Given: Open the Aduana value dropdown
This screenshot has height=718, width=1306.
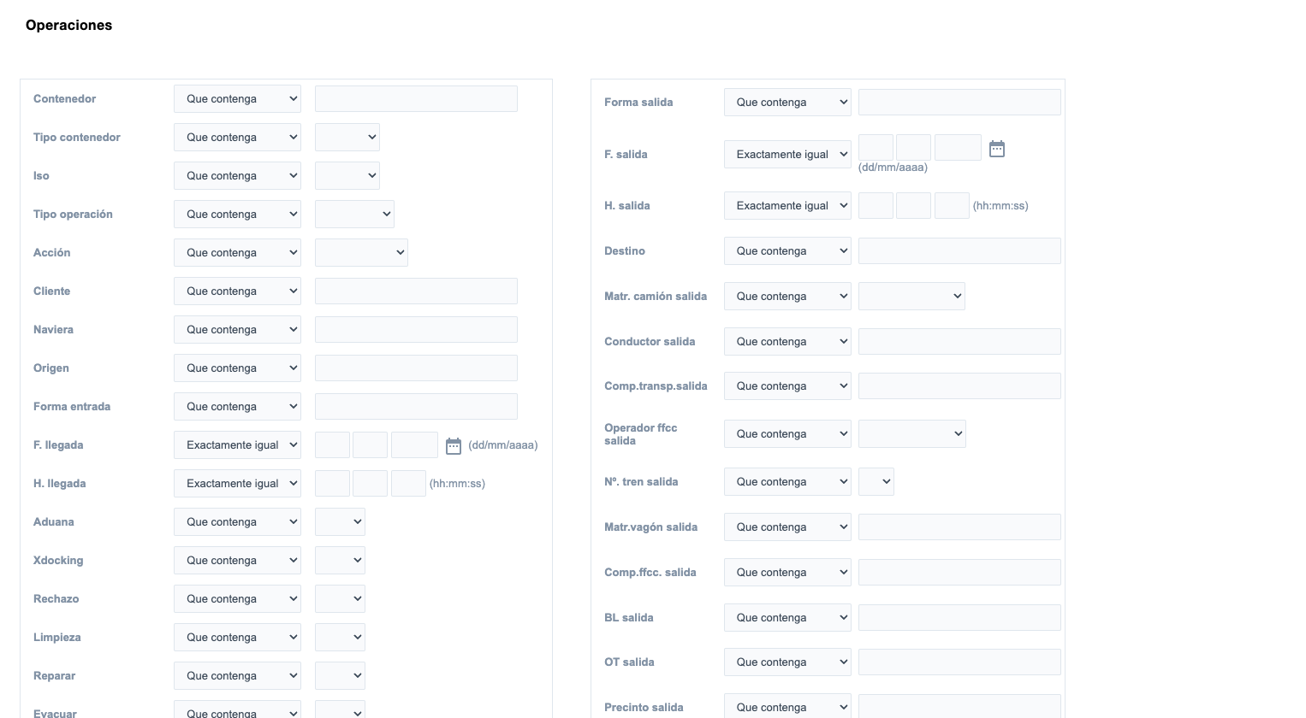Looking at the screenshot, I should point(340,522).
